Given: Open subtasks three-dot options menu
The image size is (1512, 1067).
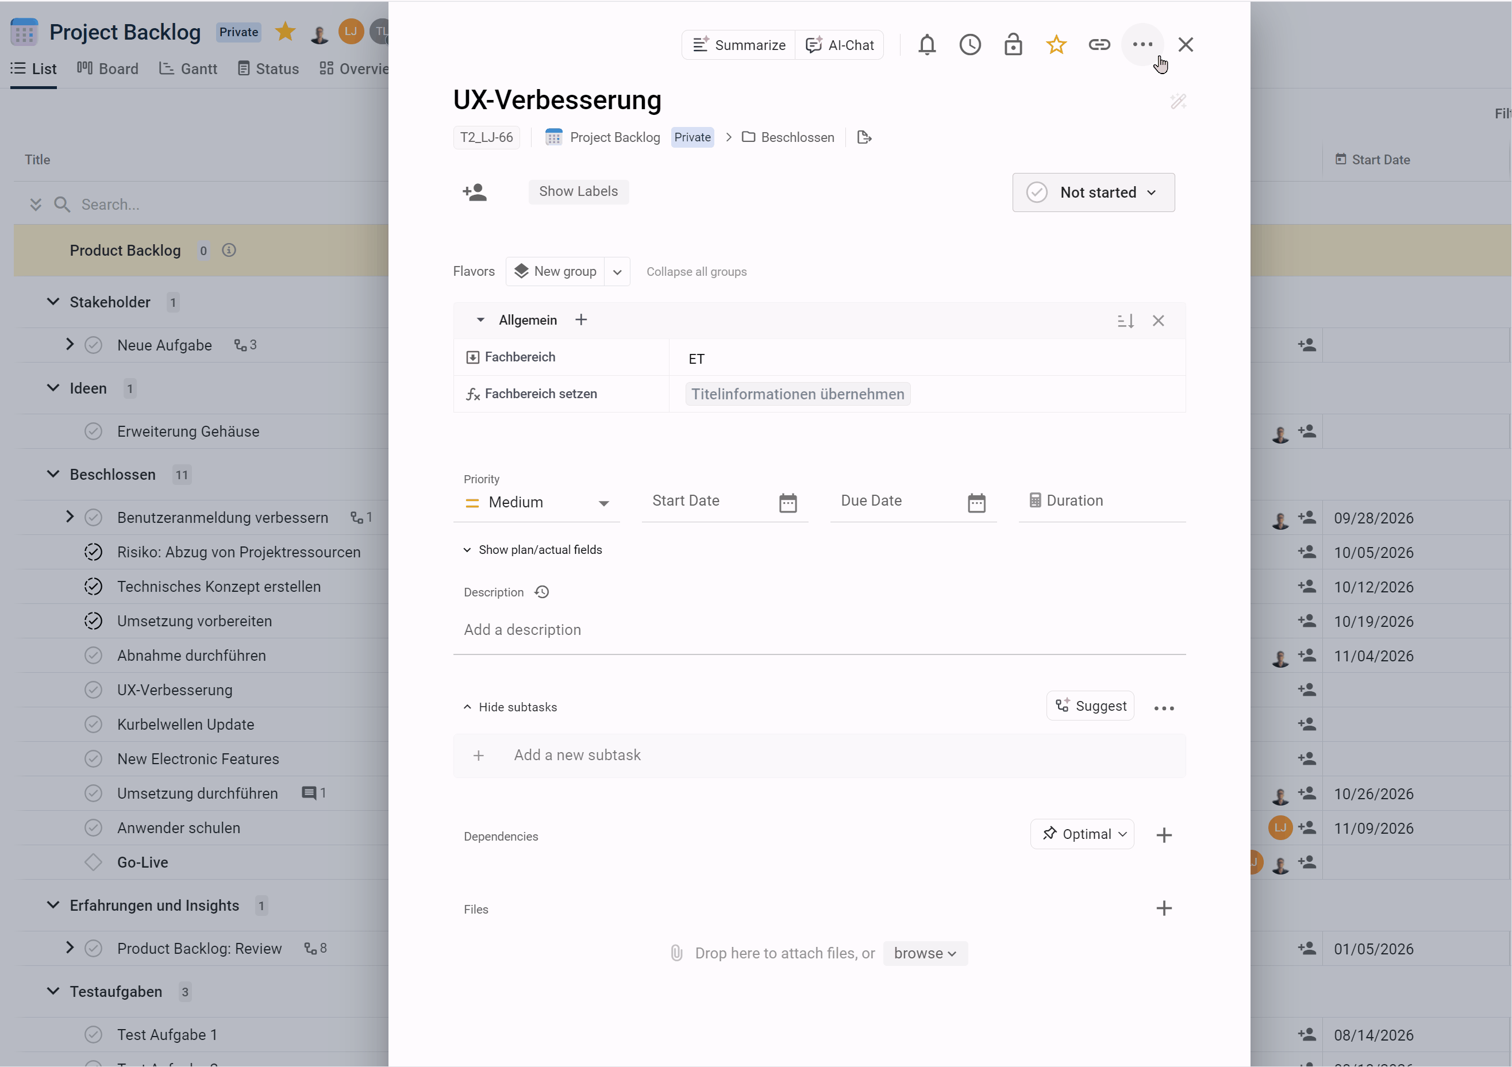Looking at the screenshot, I should (x=1164, y=708).
